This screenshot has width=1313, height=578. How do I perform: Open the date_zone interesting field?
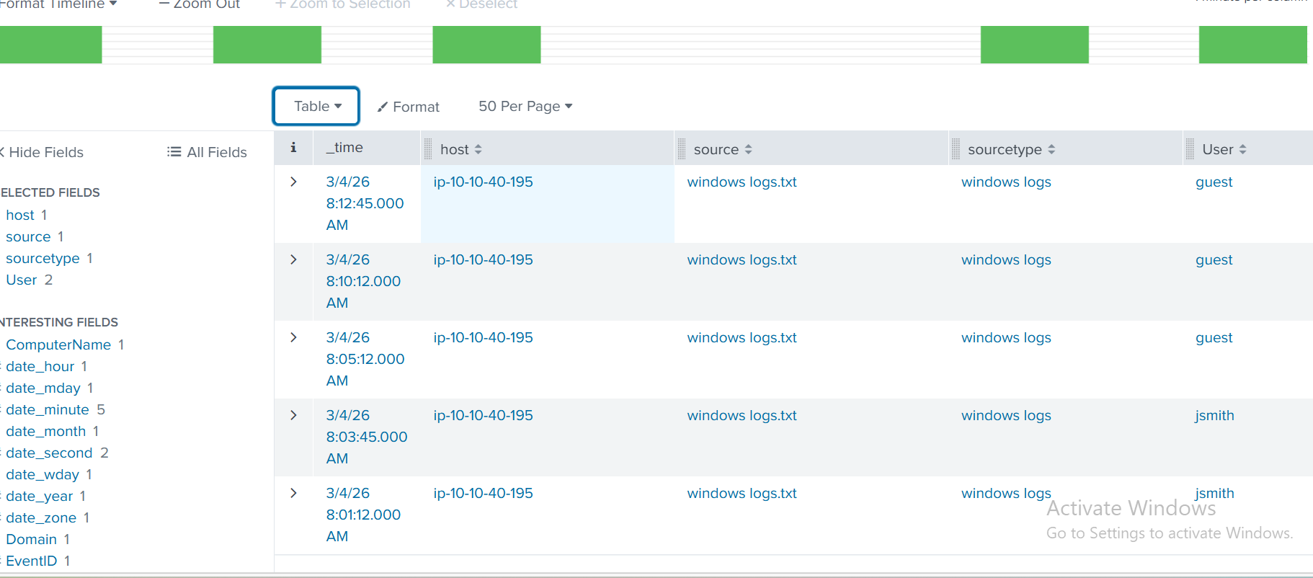(41, 517)
